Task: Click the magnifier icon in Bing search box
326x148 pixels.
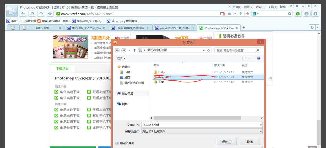Action: pyautogui.click(x=290, y=14)
